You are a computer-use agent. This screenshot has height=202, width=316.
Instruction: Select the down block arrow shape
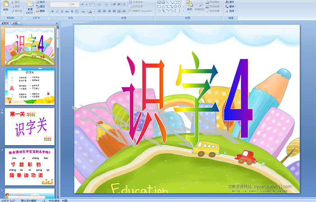pyautogui.click(x=179, y=7)
